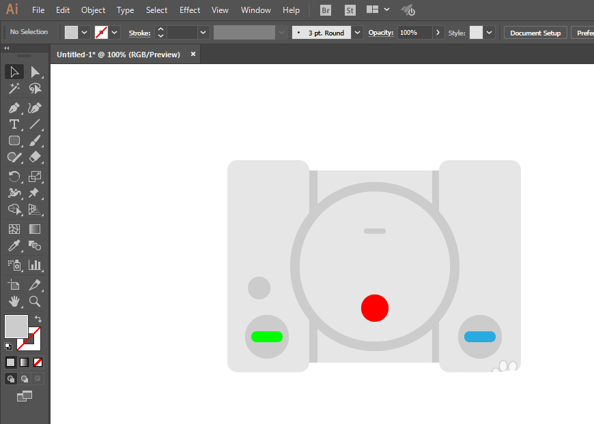Image resolution: width=594 pixels, height=424 pixels.
Task: Select the Magic Wand tool
Action: [14, 89]
